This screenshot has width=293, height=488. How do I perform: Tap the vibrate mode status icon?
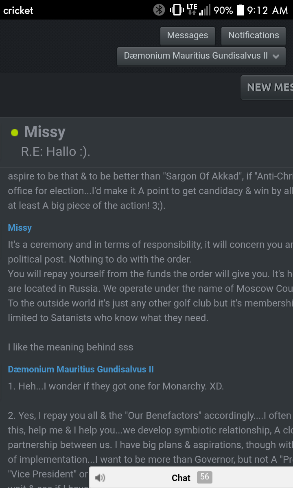pyautogui.click(x=177, y=10)
